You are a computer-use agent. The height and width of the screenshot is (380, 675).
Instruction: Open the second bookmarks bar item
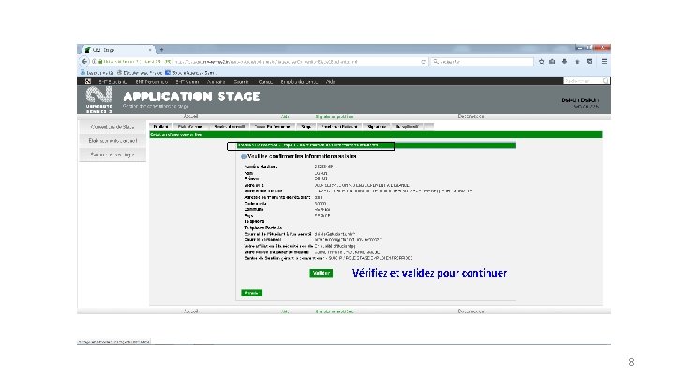pyautogui.click(x=140, y=73)
